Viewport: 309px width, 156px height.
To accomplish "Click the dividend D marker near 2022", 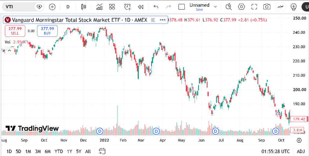I will tap(100, 131).
